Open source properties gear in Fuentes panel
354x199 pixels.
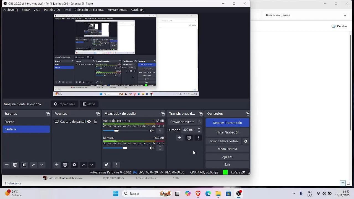point(74,165)
